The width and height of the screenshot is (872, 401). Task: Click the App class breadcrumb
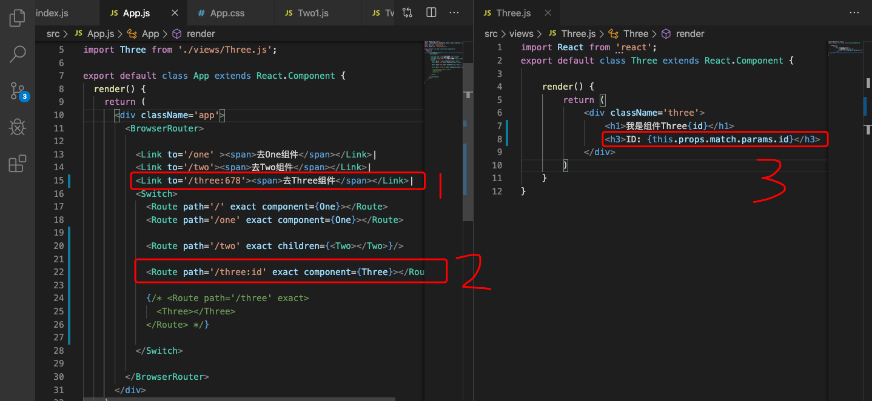coord(144,34)
